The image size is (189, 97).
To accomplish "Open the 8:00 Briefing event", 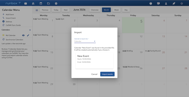I will point(128,51).
